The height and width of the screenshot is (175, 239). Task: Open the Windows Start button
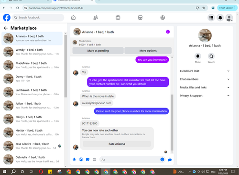tap(4, 172)
